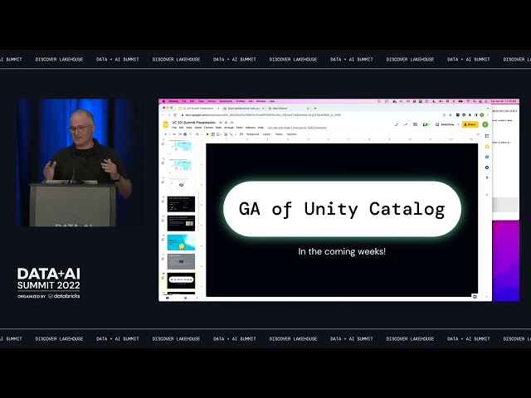531x398 pixels.
Task: Open the move-to-folder icon beside the title
Action: (x=227, y=123)
